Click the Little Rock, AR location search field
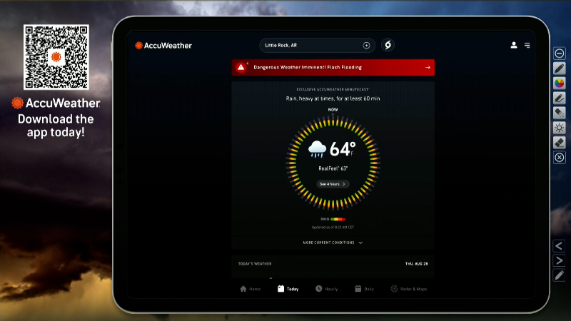Screen dimensions: 571x321 (317, 45)
